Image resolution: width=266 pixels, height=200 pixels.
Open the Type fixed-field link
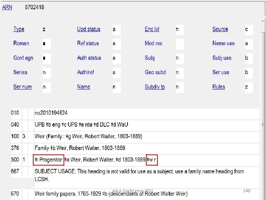(x=19, y=29)
